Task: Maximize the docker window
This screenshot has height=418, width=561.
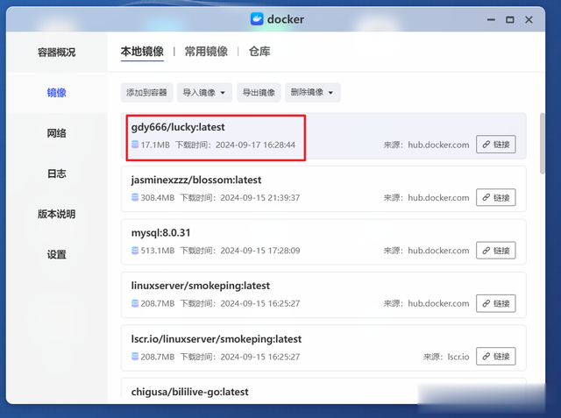Action: coord(510,19)
